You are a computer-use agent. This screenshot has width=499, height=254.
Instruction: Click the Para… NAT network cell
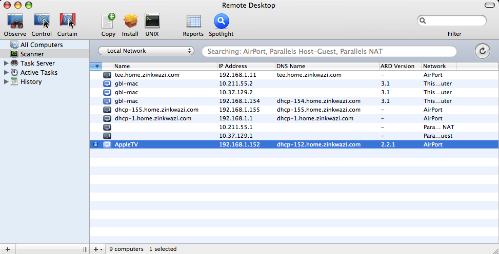point(438,127)
